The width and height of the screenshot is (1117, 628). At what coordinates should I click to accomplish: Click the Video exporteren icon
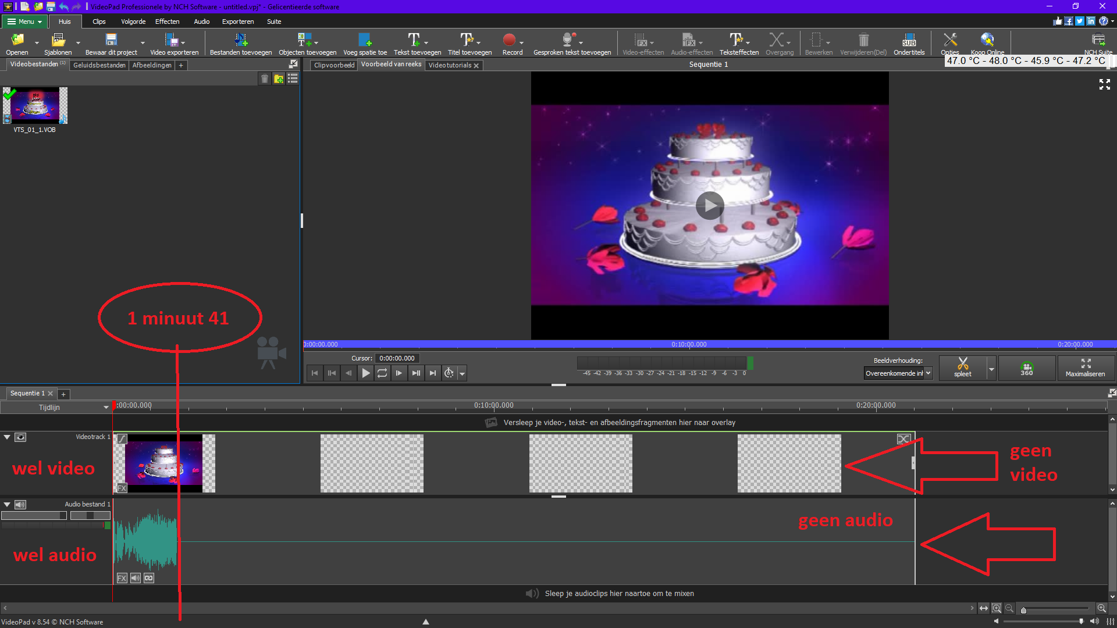172,41
